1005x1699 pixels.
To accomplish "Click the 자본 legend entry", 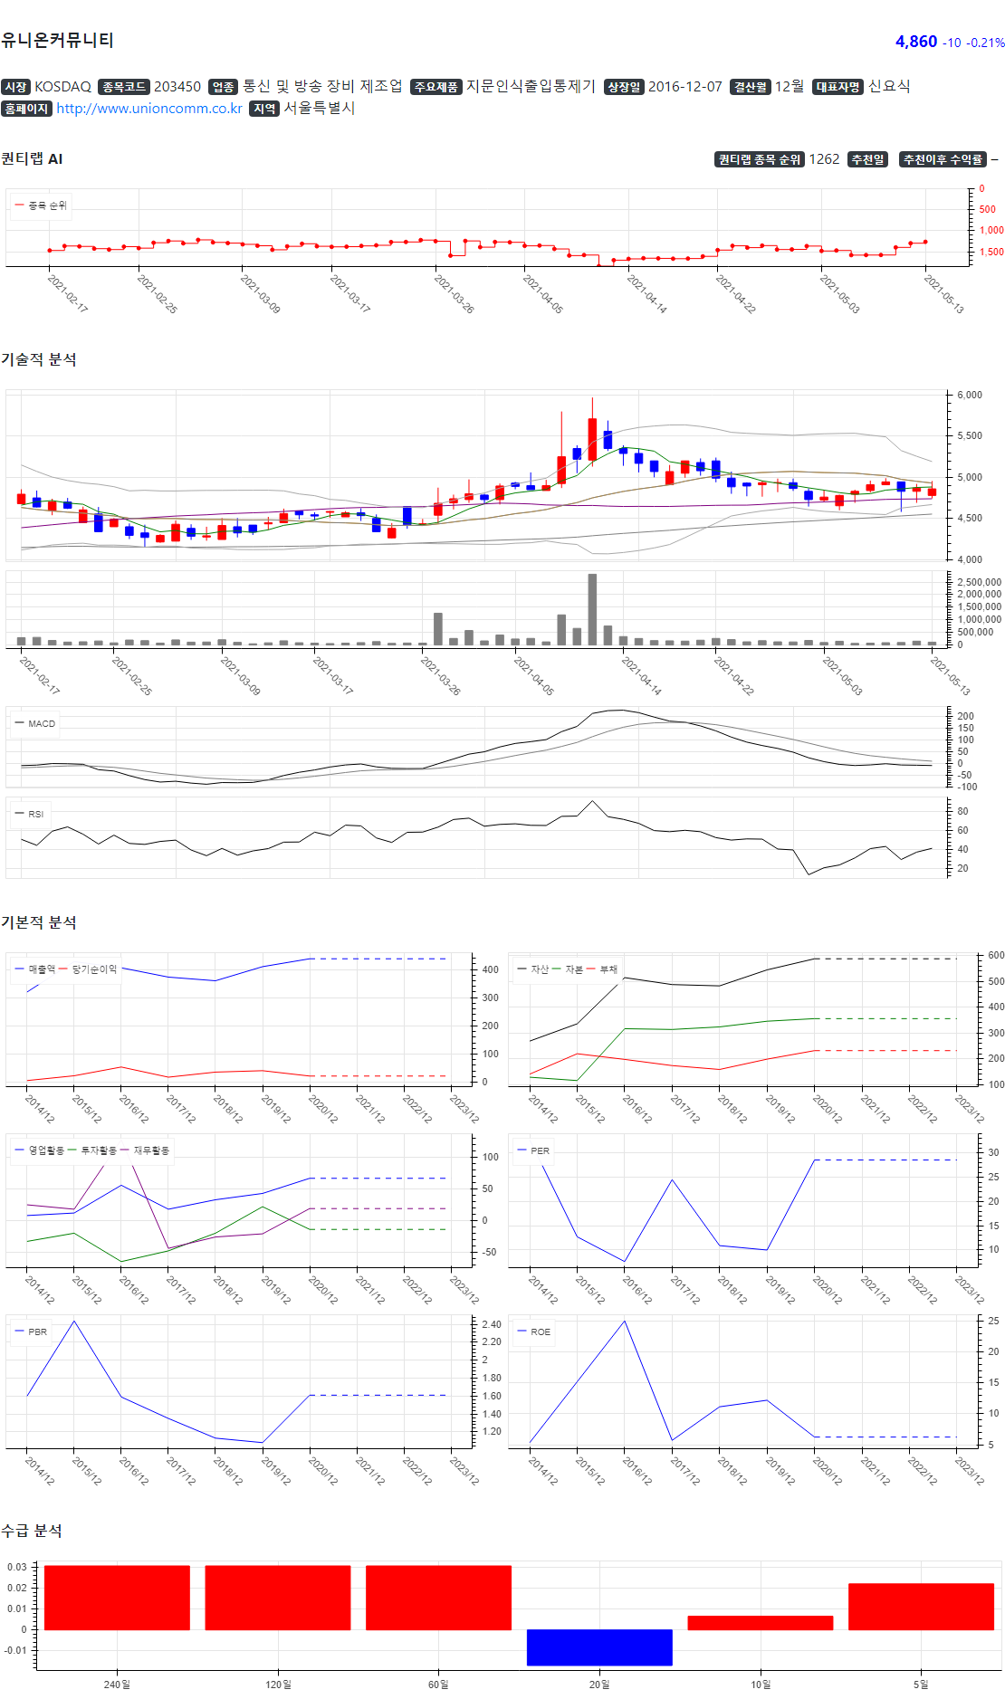I will coord(568,969).
